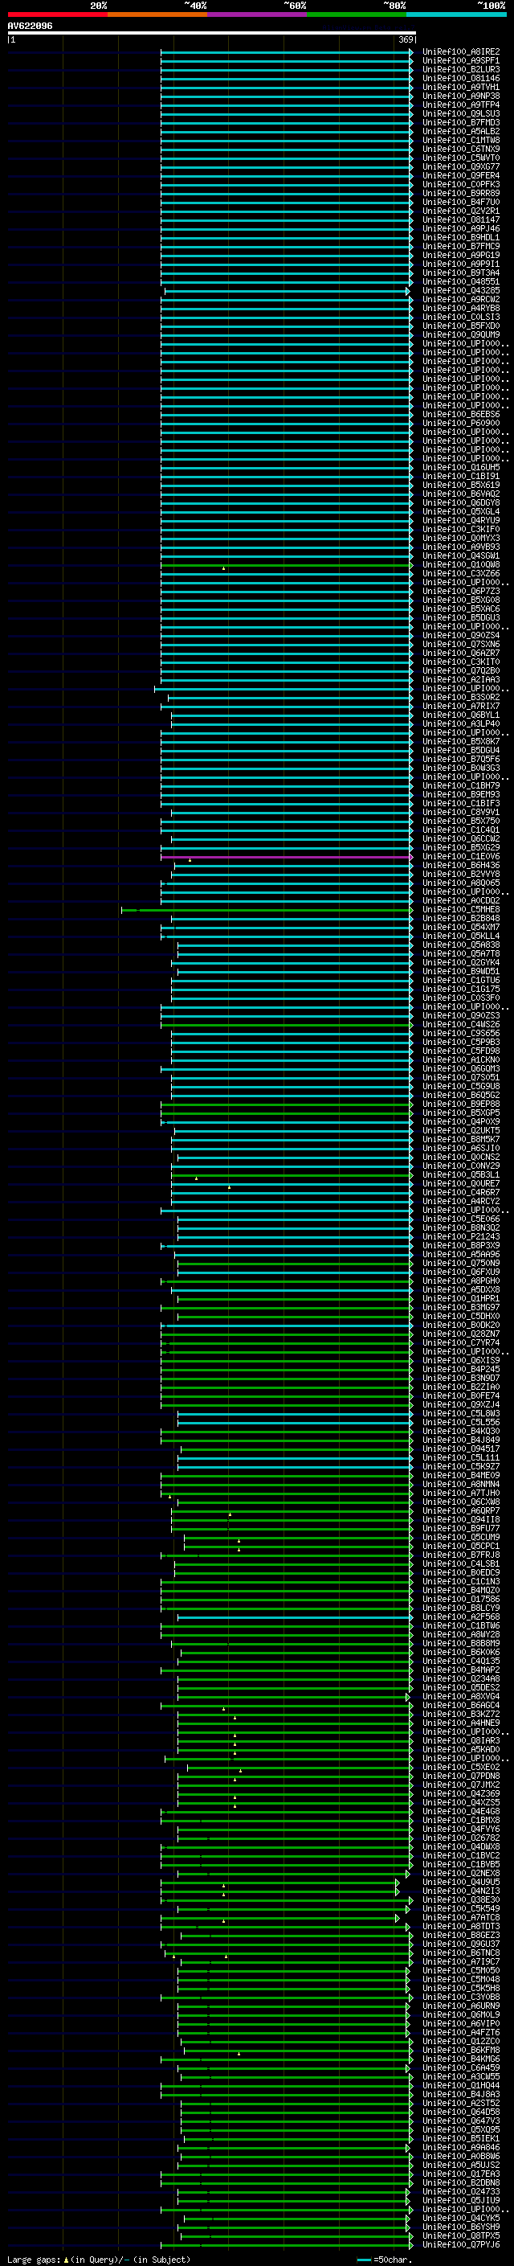This screenshot has height=2266, width=514.
Task: Open hit UniRef100_A8IRE2
Action: pyautogui.click(x=461, y=52)
